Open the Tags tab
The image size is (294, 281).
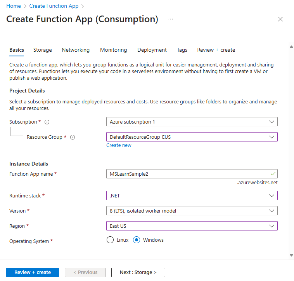tap(182, 50)
